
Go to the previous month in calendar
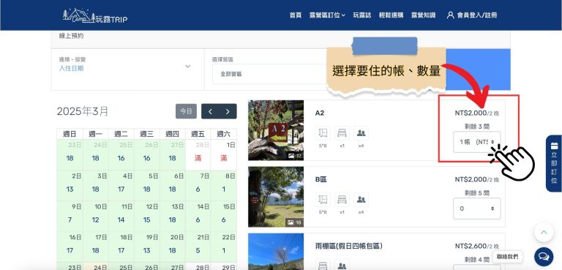(x=211, y=111)
